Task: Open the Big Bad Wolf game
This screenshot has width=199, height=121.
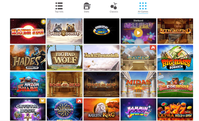Action: coord(65,58)
